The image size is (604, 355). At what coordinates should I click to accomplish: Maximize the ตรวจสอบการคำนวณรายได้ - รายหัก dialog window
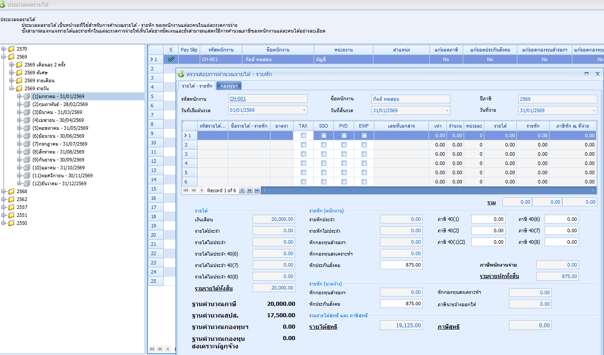coord(586,74)
